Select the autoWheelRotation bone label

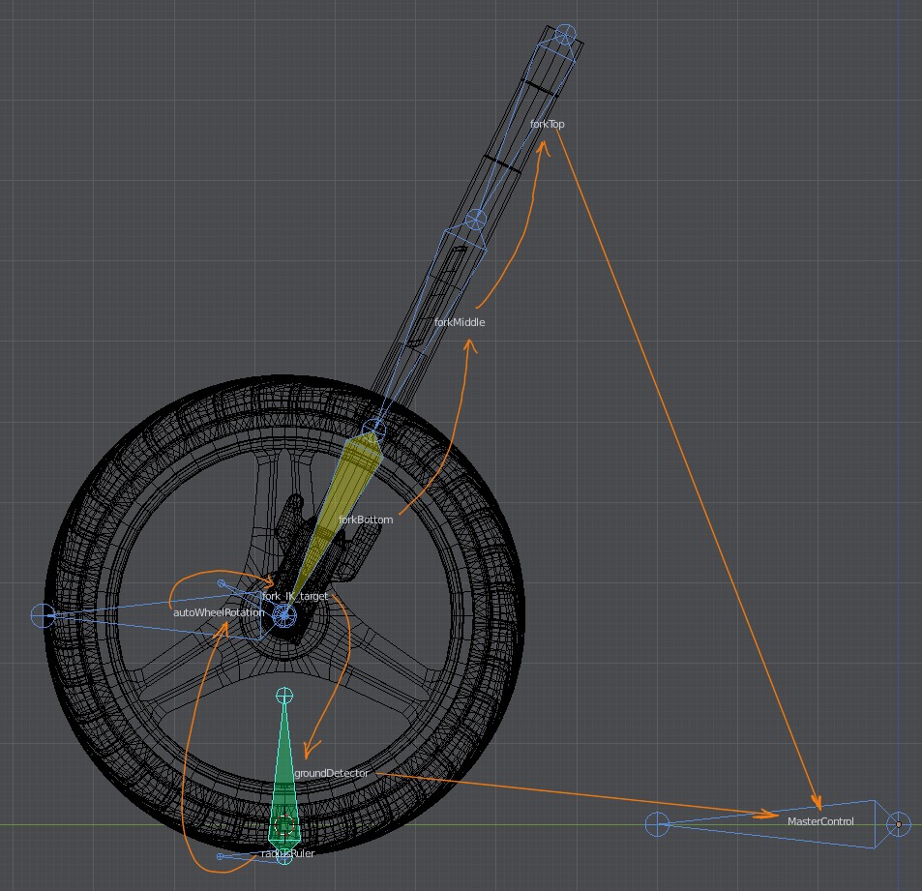pos(218,612)
